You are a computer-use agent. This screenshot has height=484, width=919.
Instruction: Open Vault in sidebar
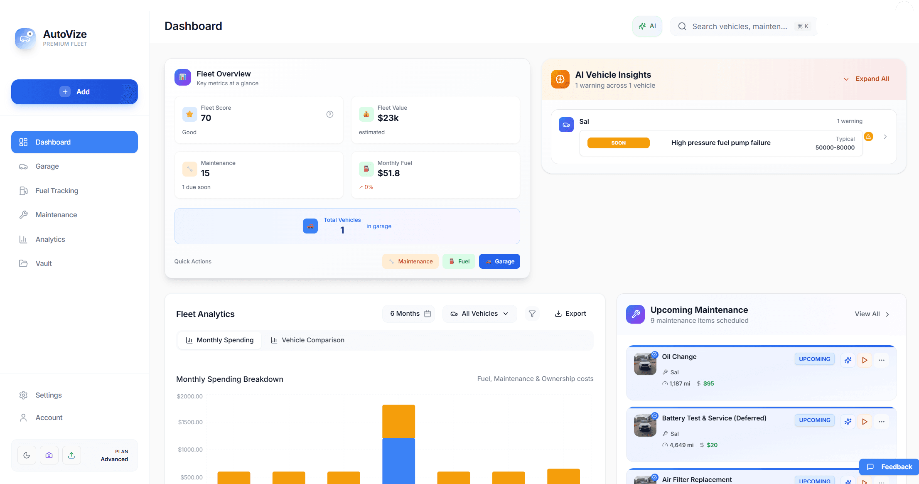pos(74,263)
